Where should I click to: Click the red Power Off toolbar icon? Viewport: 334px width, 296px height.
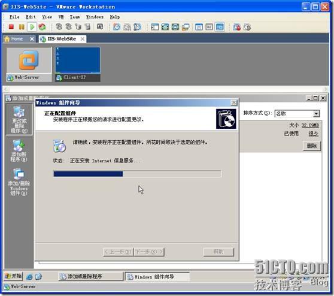(11, 27)
